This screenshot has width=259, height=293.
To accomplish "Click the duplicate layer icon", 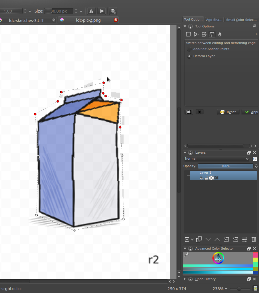I will point(199,239).
